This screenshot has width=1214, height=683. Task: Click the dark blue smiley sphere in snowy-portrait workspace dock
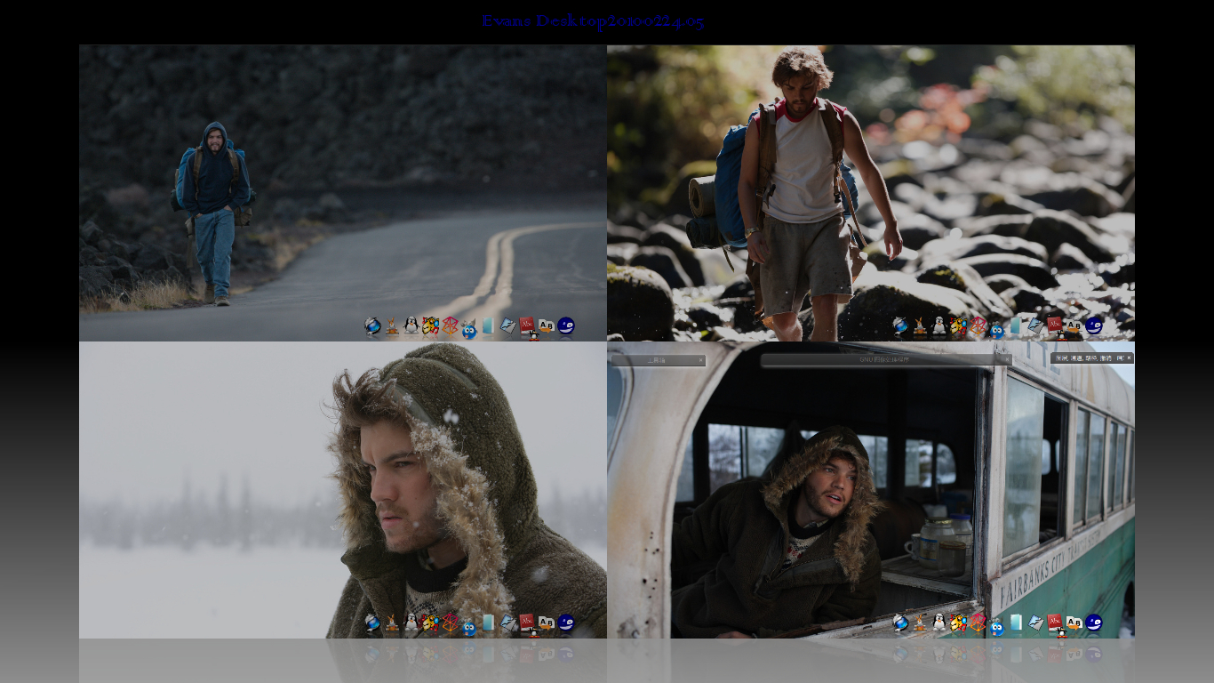565,623
